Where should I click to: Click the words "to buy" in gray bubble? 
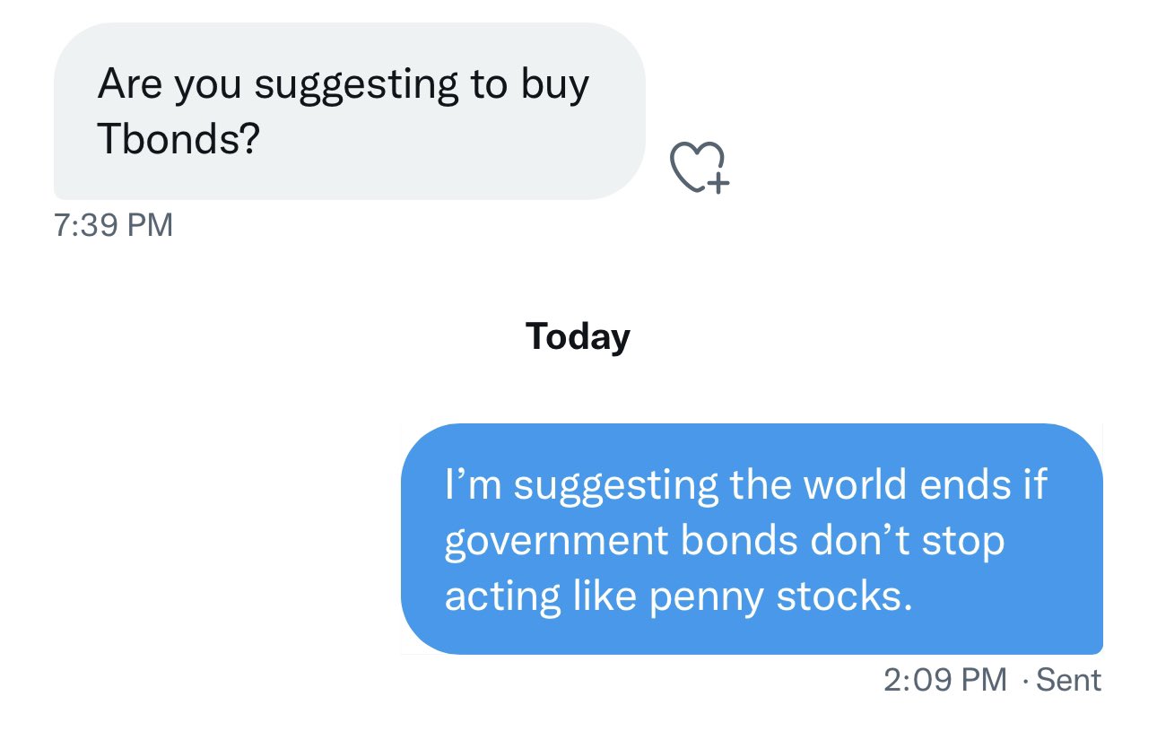click(x=529, y=86)
